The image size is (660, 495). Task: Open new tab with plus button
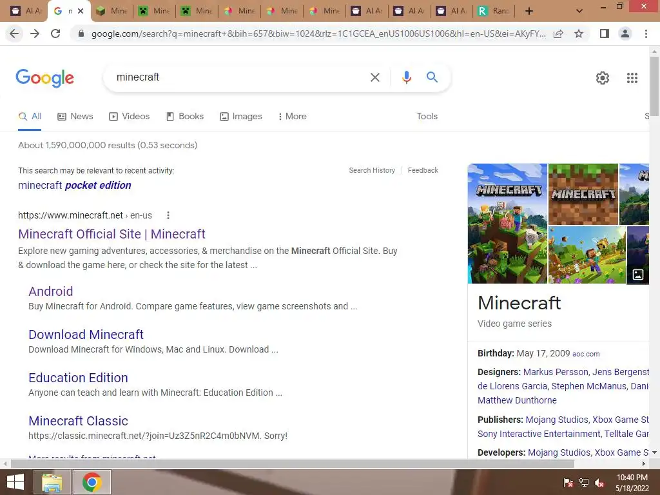point(529,11)
